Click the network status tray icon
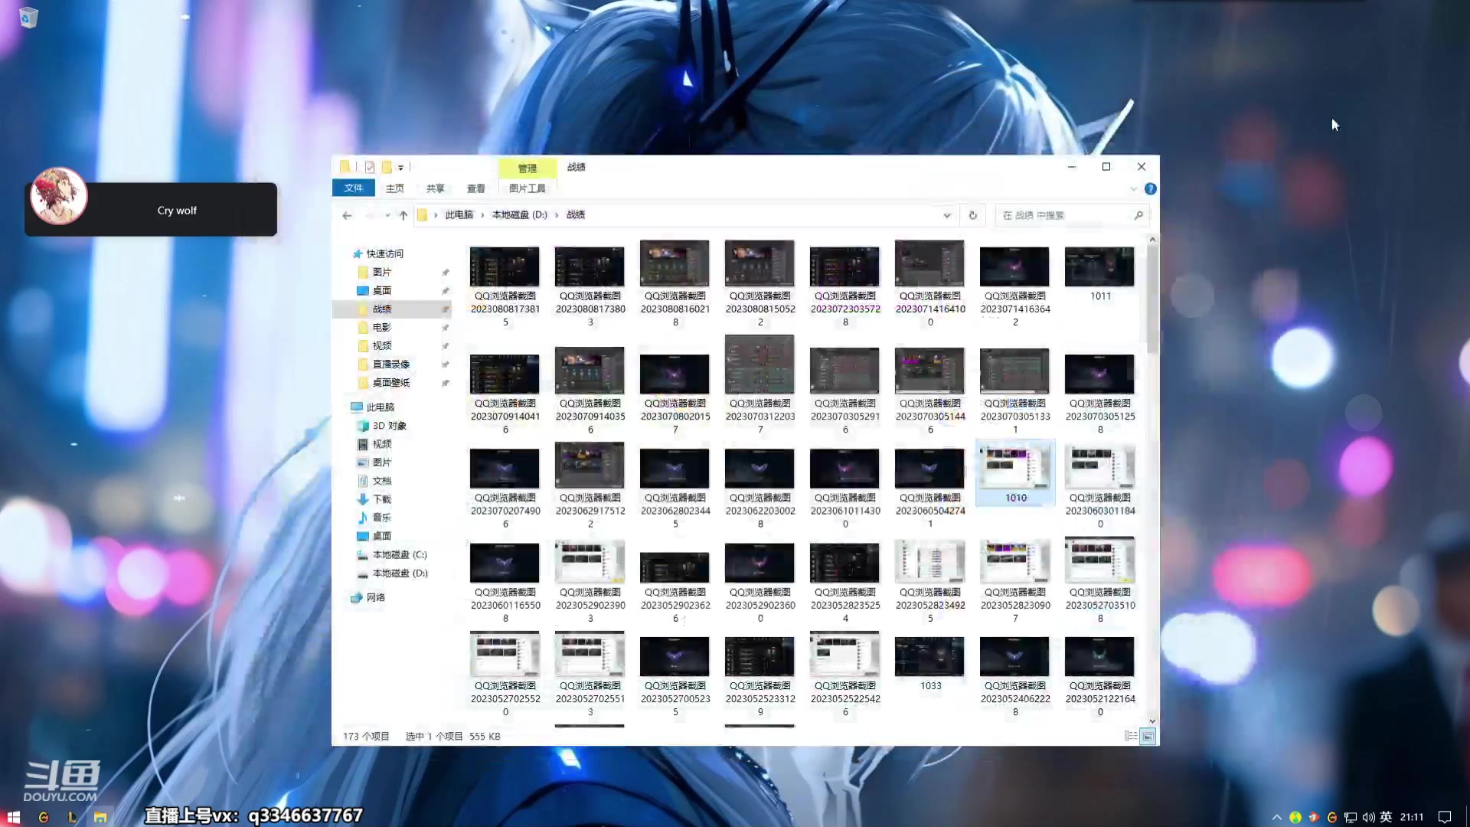The width and height of the screenshot is (1470, 827). [x=1351, y=817]
